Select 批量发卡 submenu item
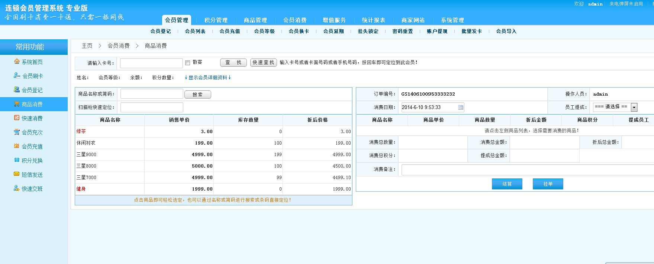This screenshot has width=654, height=264. pos(472,31)
